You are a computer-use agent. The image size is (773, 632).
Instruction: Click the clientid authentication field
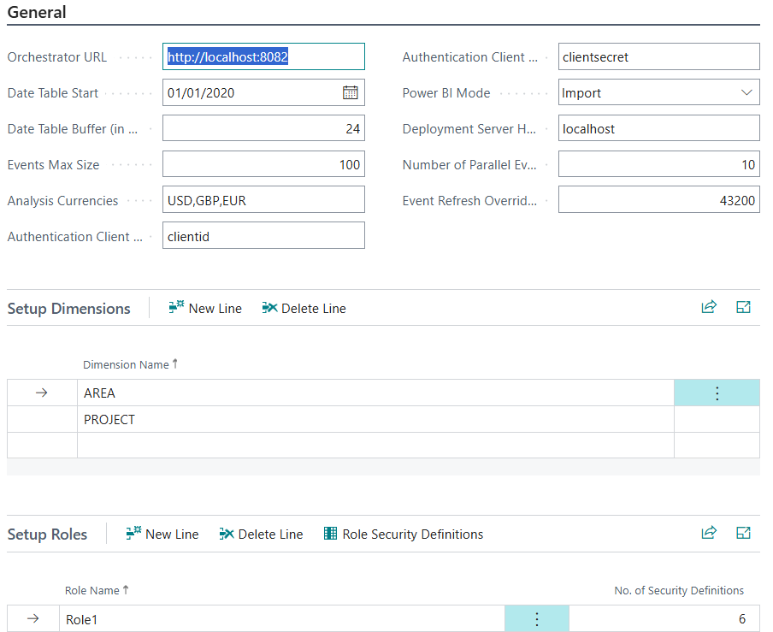tap(263, 236)
